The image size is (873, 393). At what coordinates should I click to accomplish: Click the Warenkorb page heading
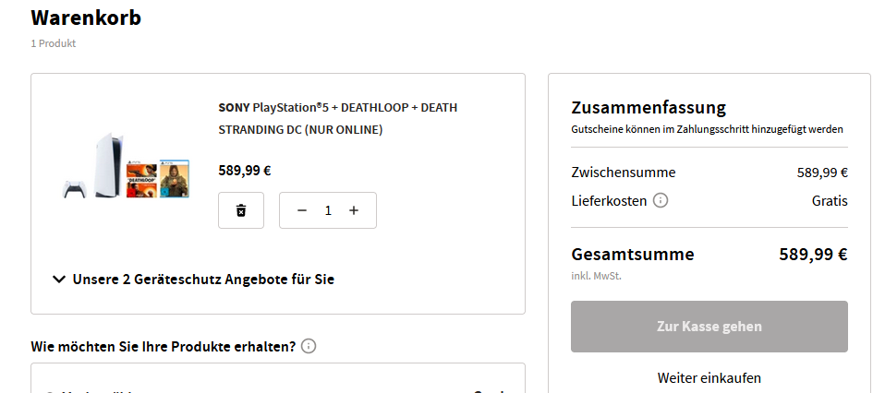86,17
